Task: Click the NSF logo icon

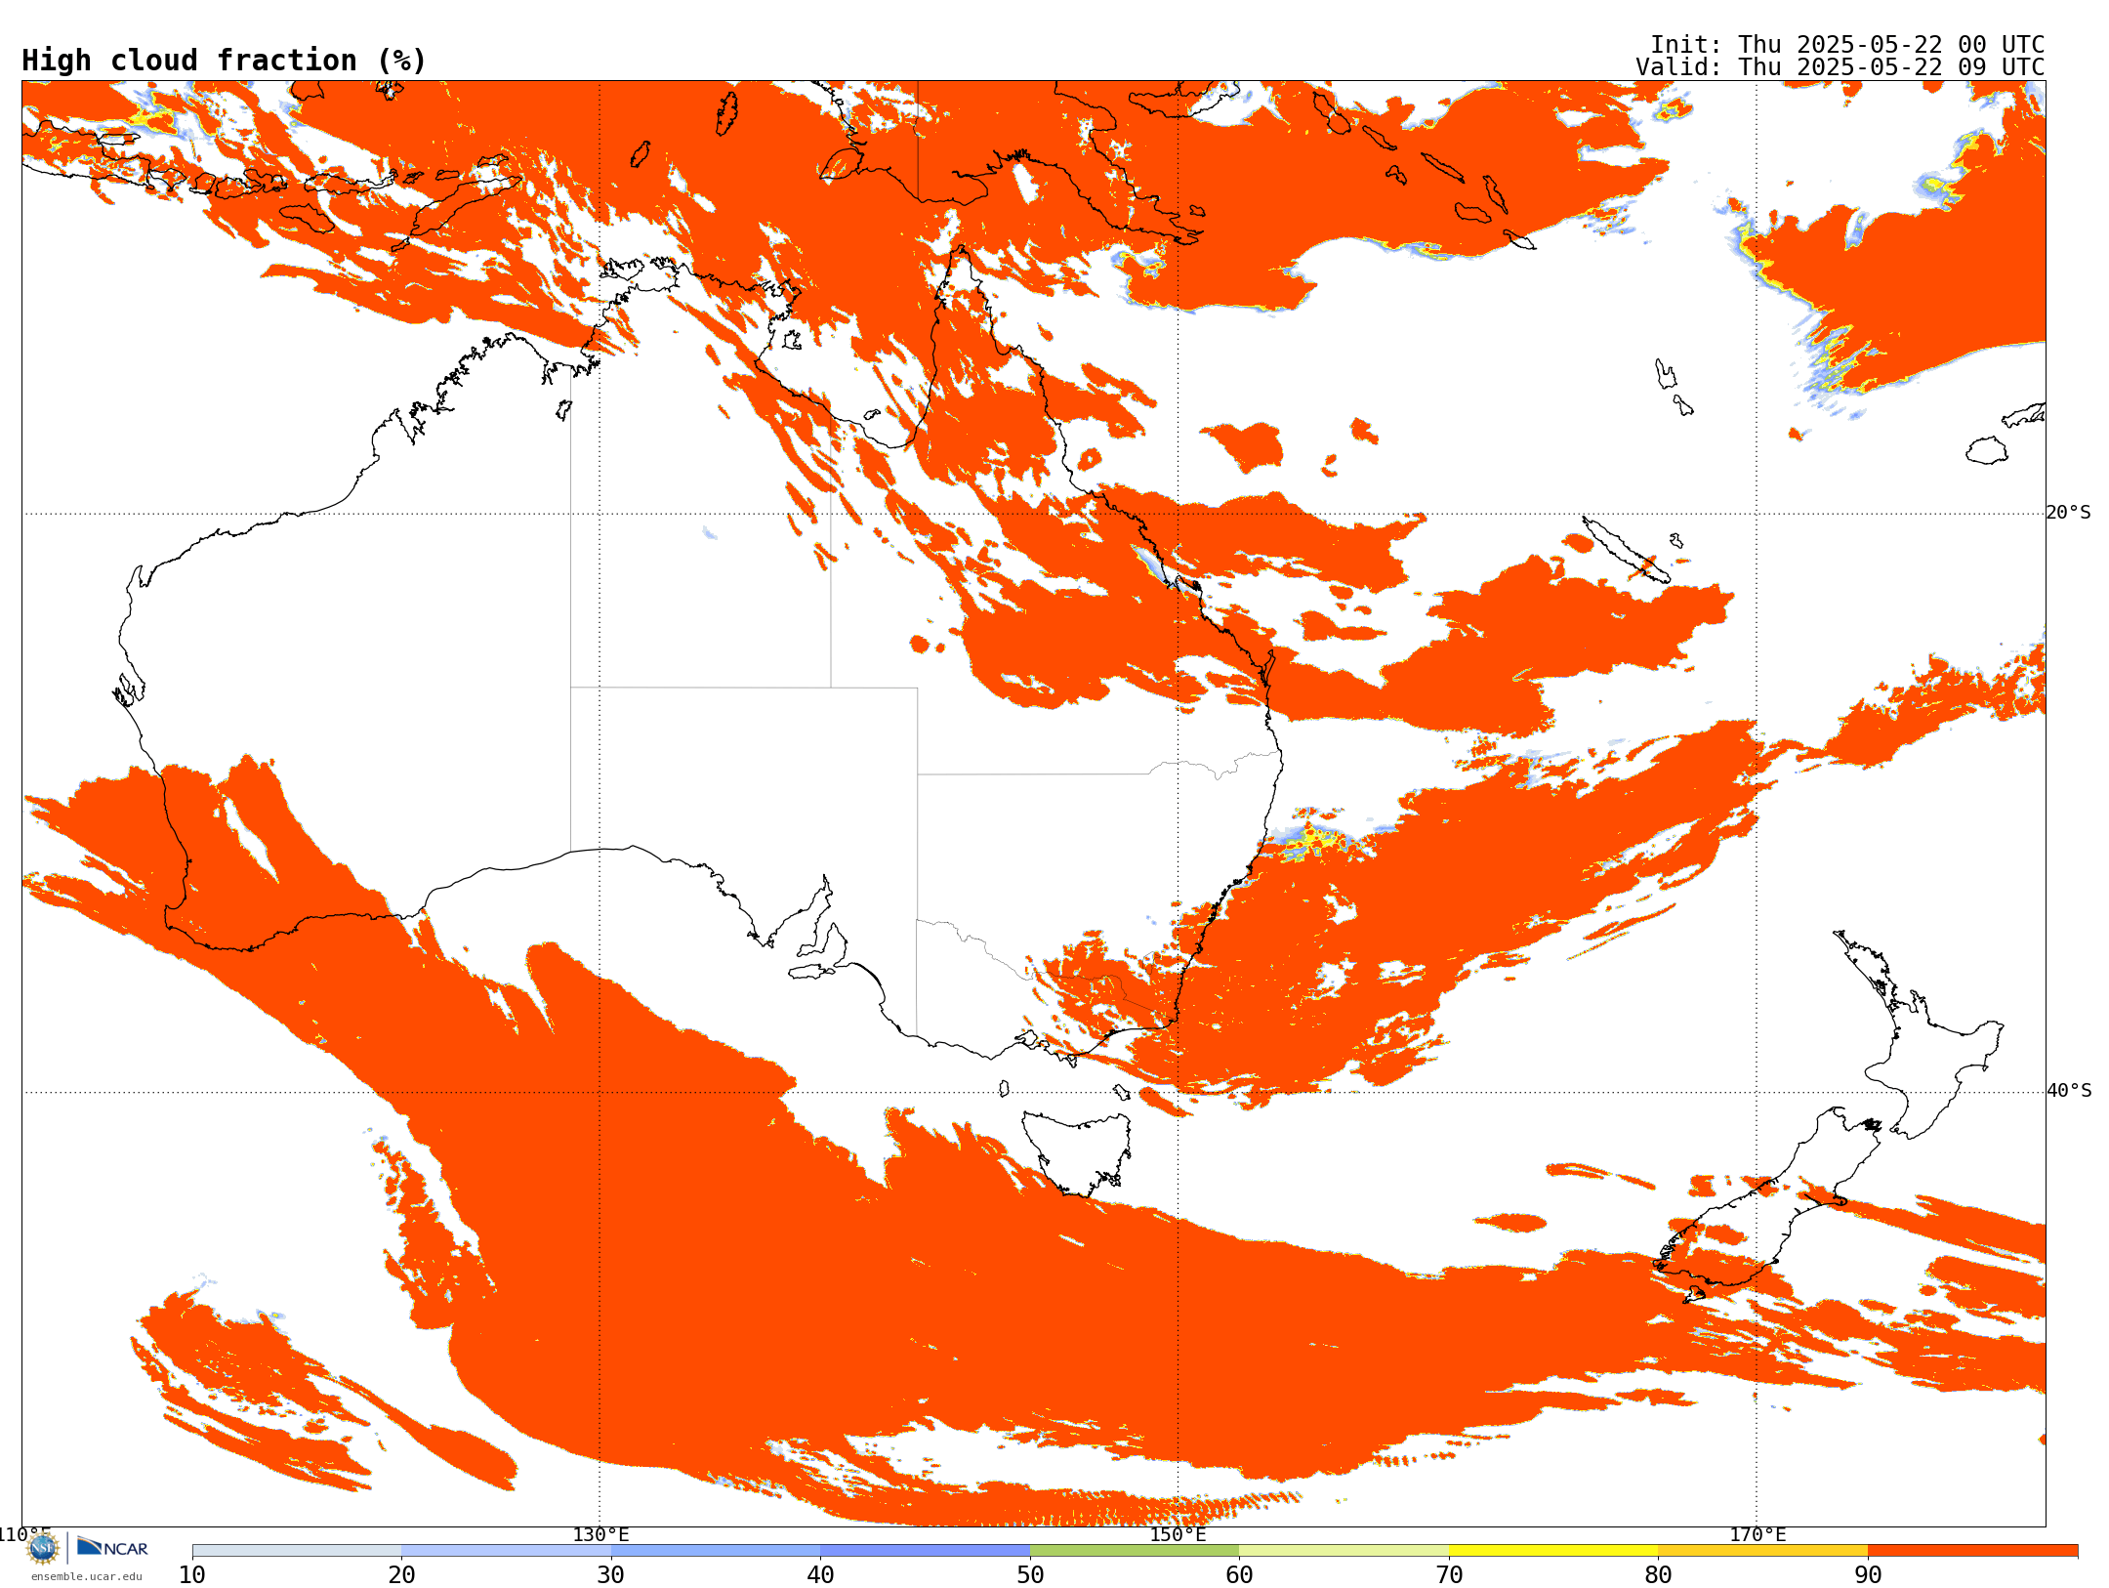Action: 42,1548
